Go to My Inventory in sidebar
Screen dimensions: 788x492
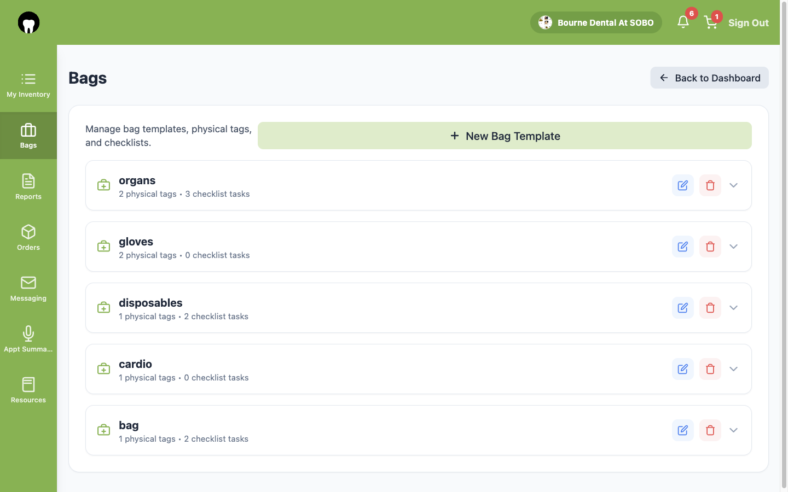pyautogui.click(x=28, y=85)
